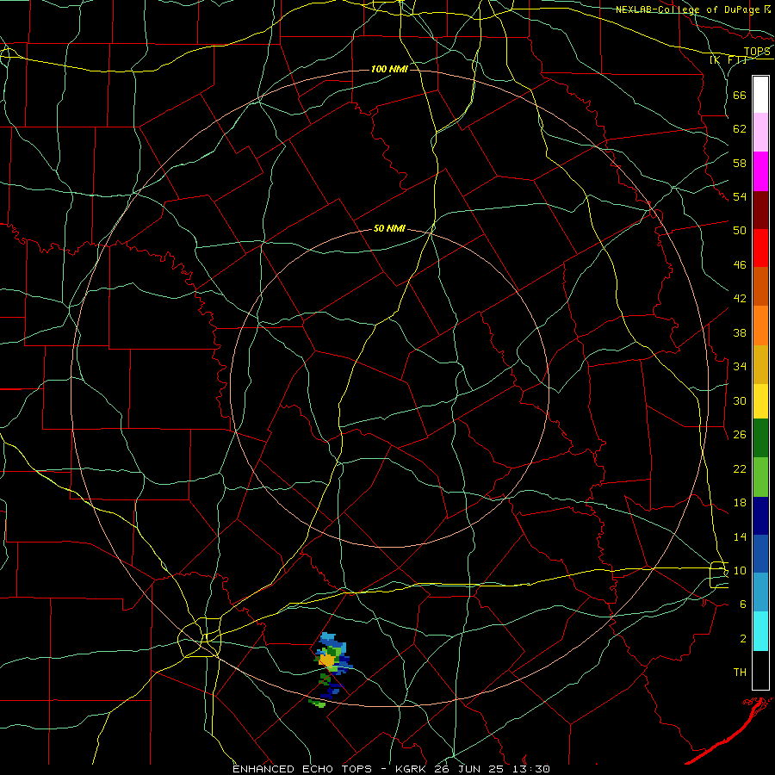Click the light blue swatch for the 10 kft level

760,592
